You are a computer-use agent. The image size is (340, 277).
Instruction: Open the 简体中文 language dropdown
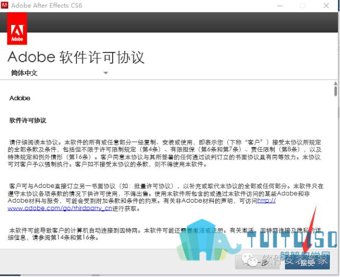(59, 73)
